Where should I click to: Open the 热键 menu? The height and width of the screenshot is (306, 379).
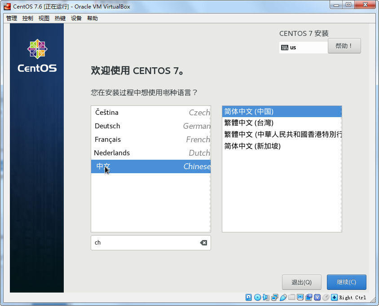point(60,18)
